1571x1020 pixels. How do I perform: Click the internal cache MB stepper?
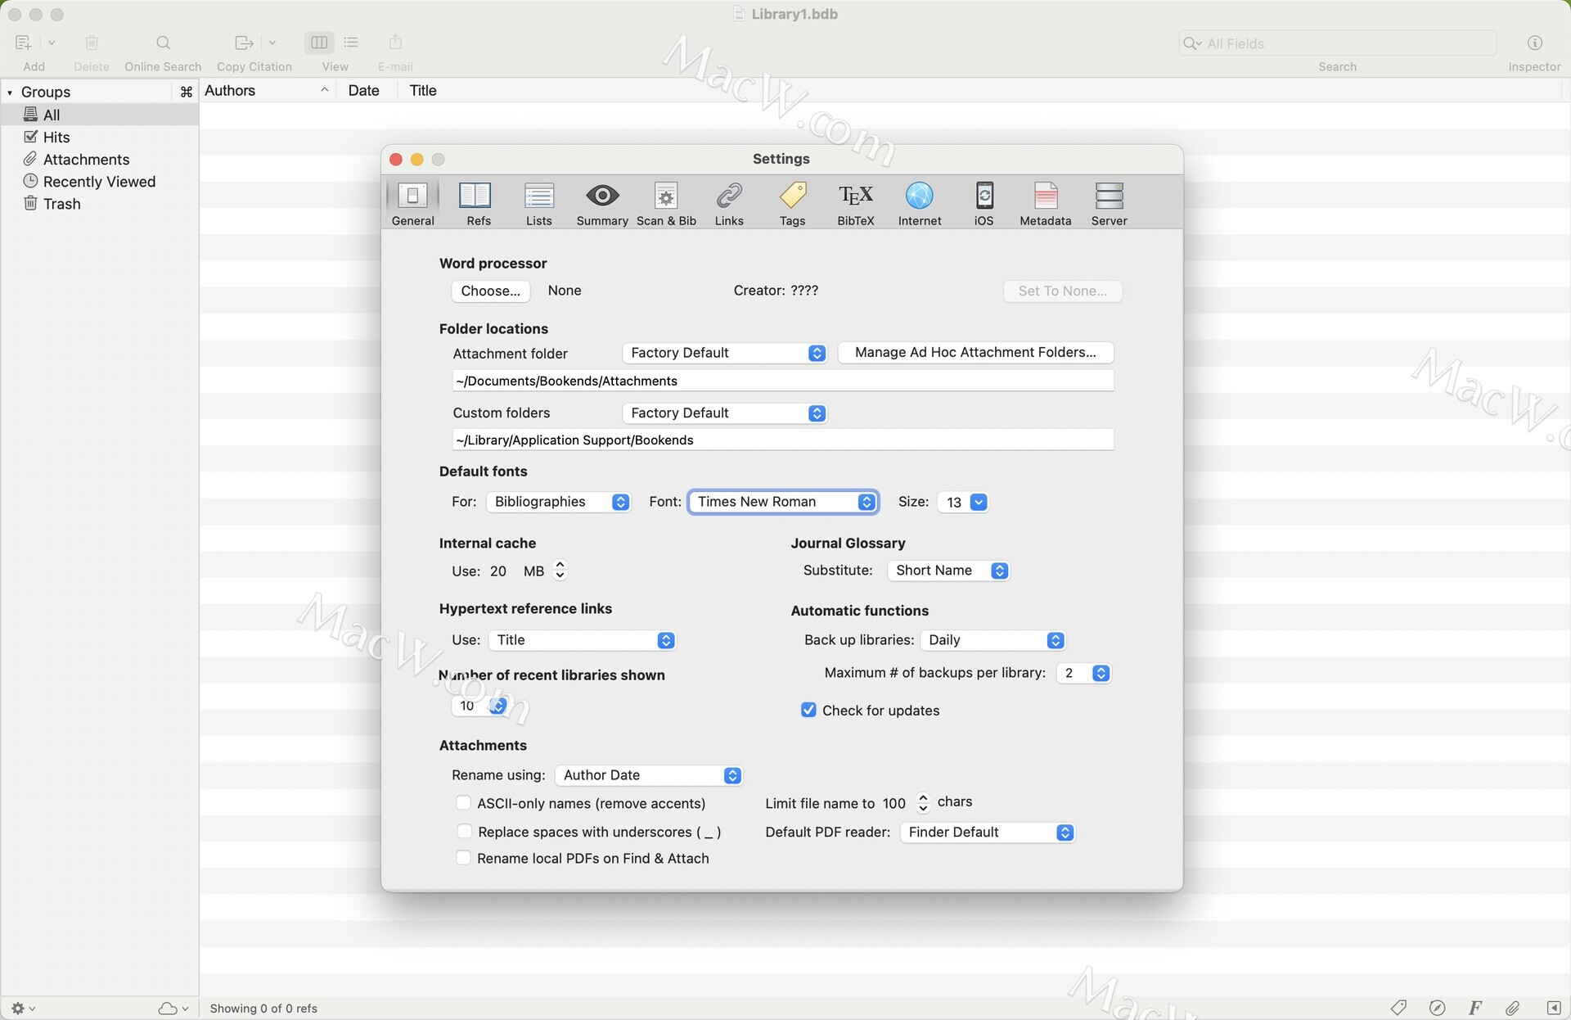click(560, 570)
